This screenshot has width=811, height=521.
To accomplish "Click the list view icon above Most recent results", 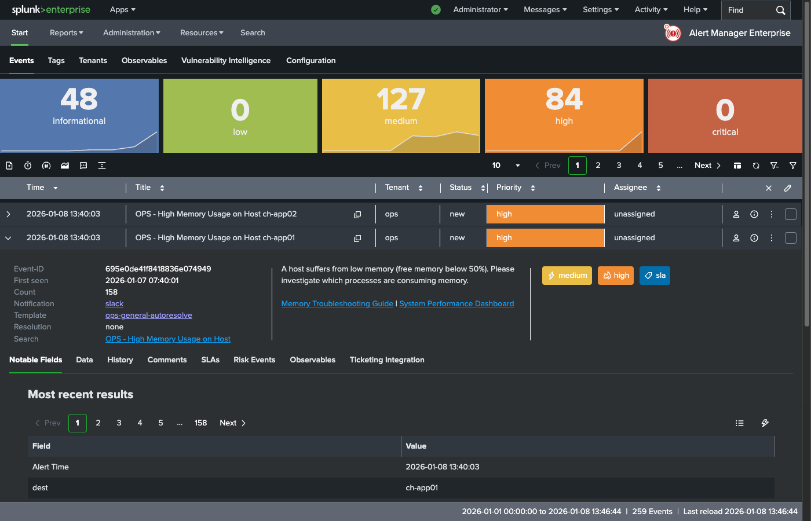I will click(740, 423).
